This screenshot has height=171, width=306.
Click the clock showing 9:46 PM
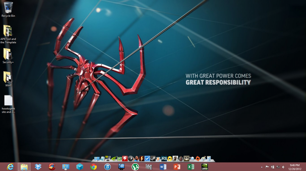pos(294,167)
